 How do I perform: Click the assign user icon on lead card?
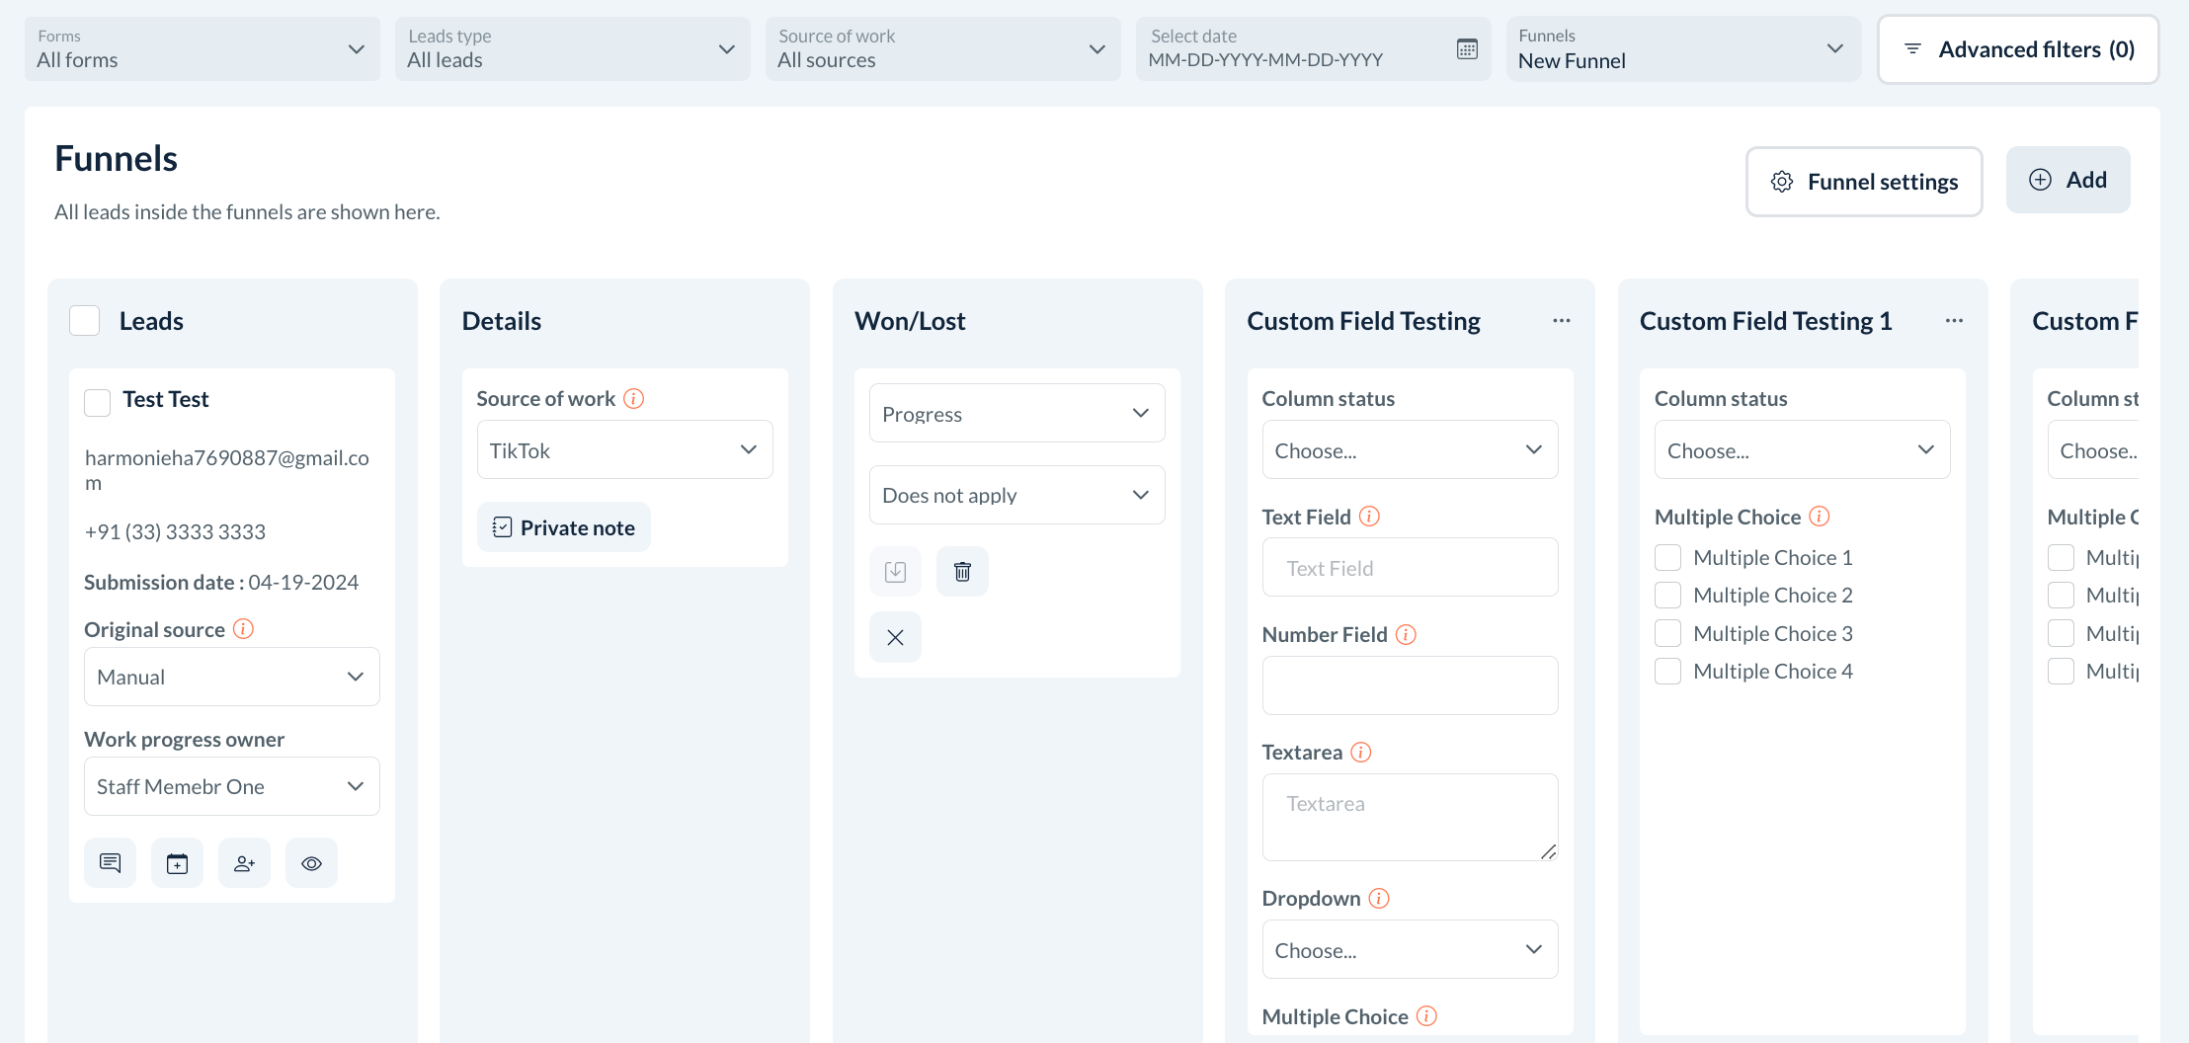244,863
